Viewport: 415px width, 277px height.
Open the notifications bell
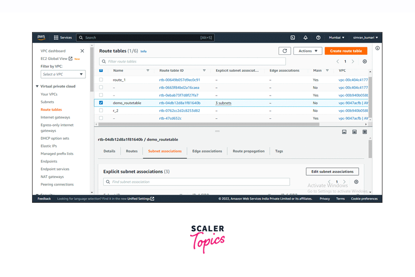[x=305, y=38]
